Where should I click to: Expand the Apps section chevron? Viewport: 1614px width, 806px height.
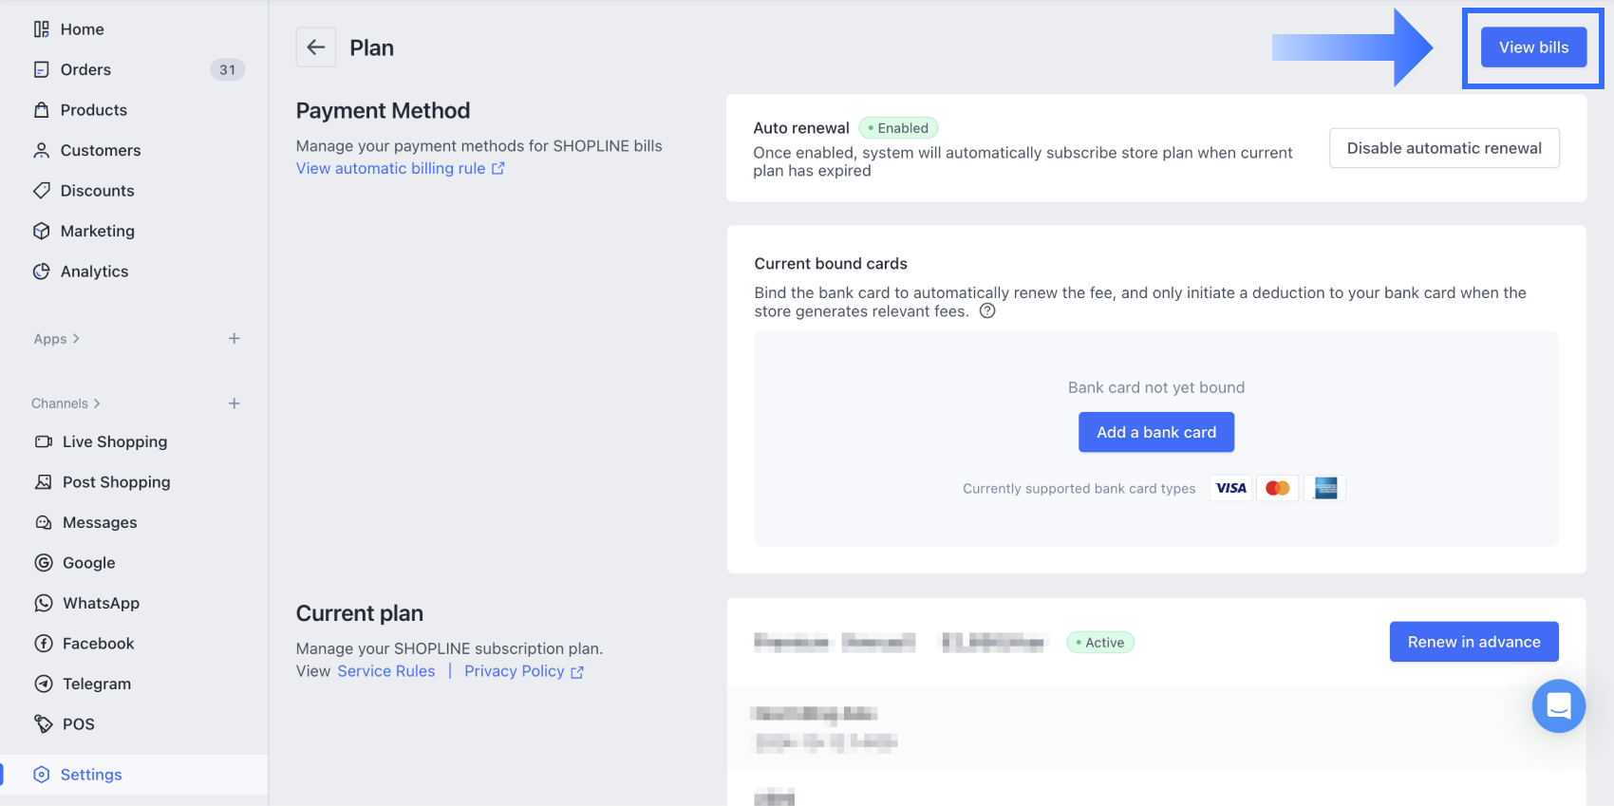[76, 339]
